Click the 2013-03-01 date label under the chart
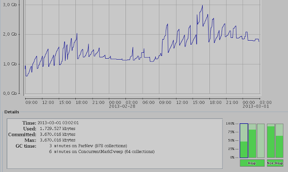Viewport: 288px width, 172px height. [255, 107]
